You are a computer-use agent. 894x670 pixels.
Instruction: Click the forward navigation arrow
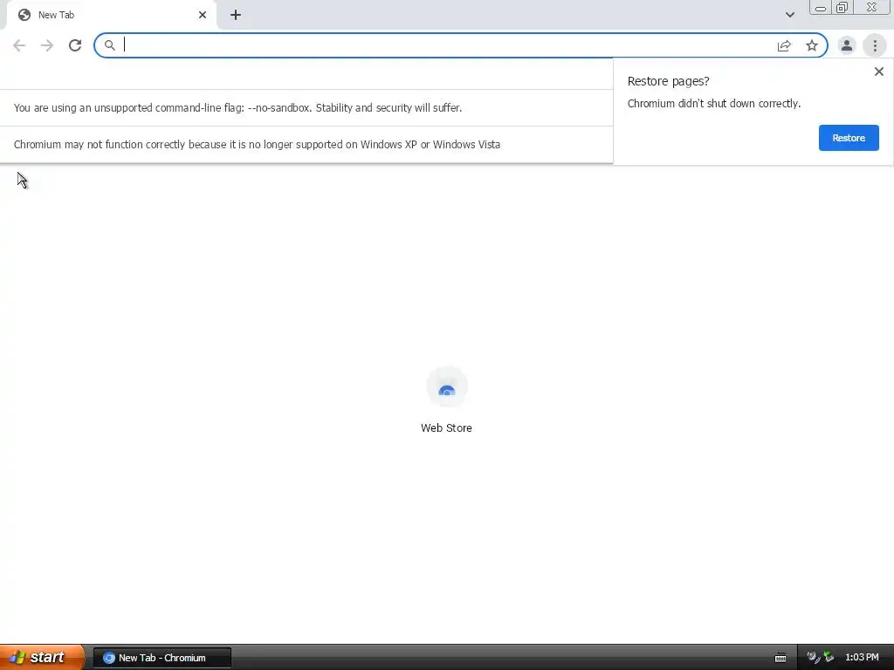click(x=47, y=45)
